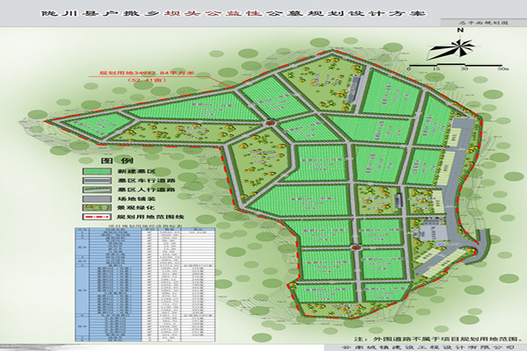Click the main plan title text
The width and height of the screenshot is (527, 351).
click(263, 14)
